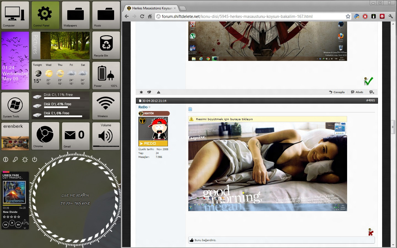Click the post document icon above image
397x248 pixels.
click(x=190, y=109)
